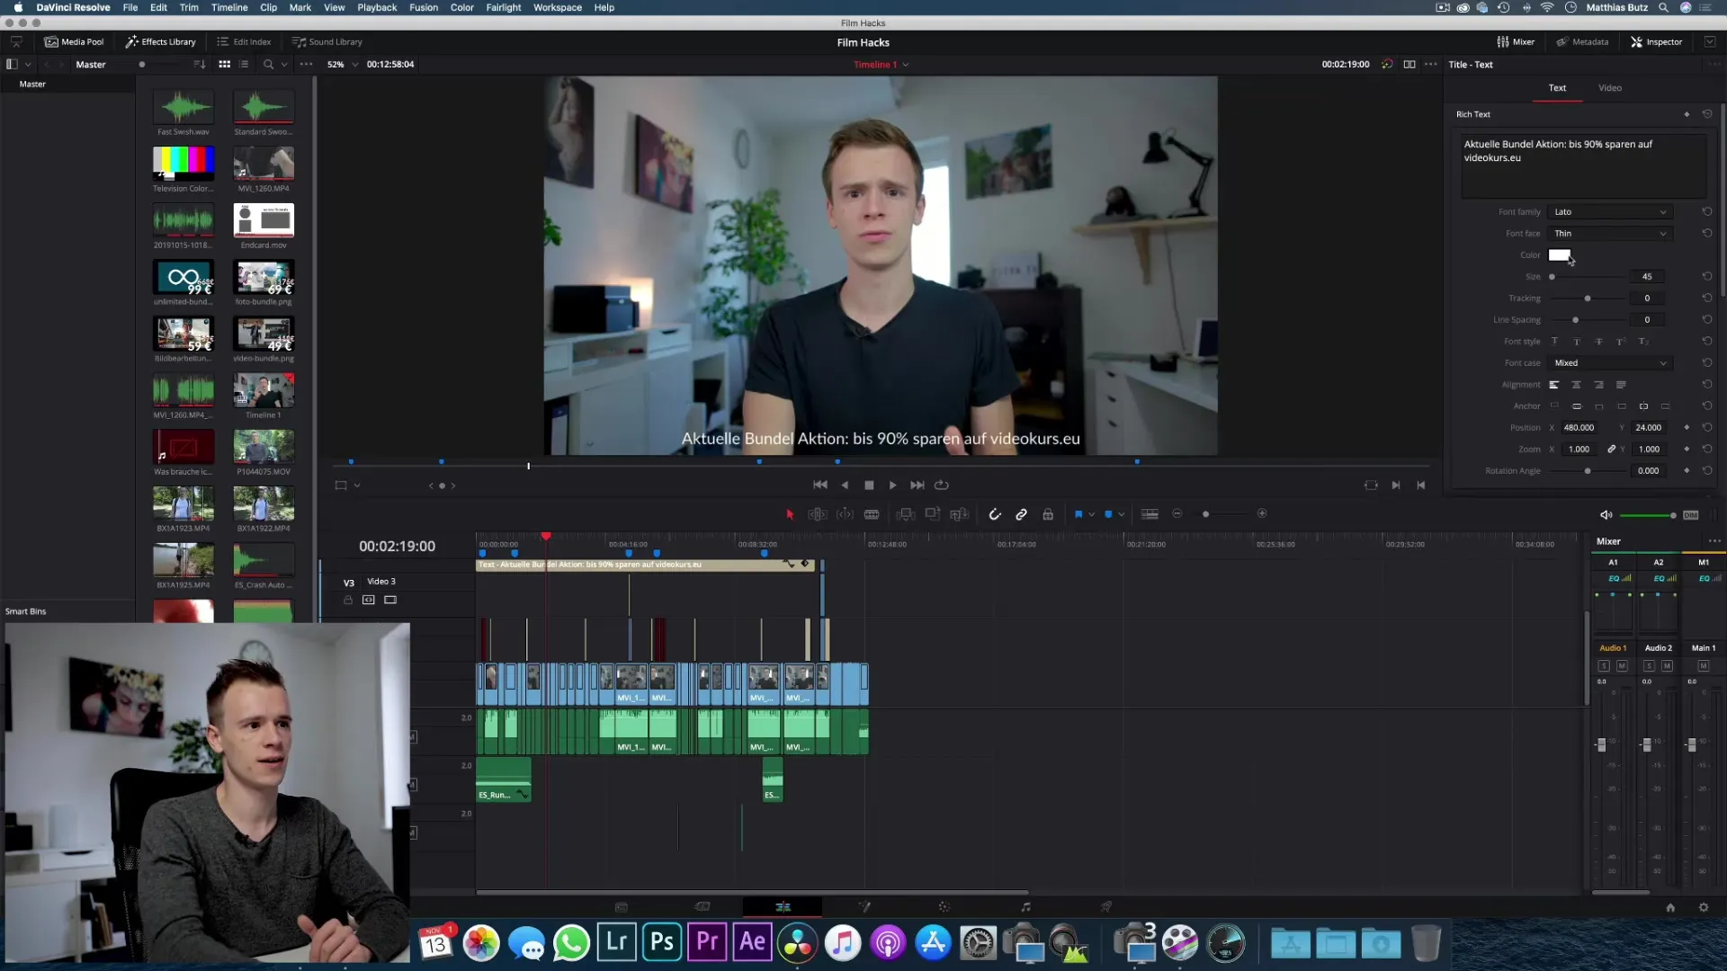Open the viewer zoom 52% dropdown
Image resolution: width=1727 pixels, height=971 pixels.
click(354, 65)
